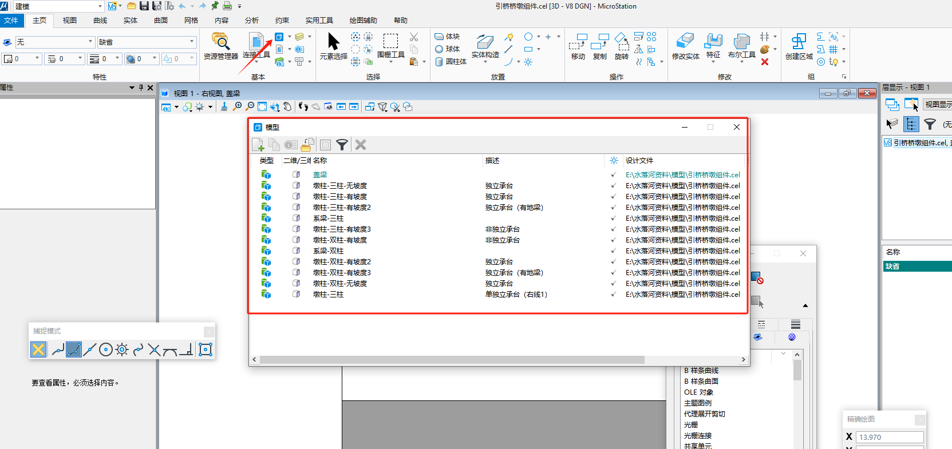Click the Models icon in the 基本 group
Viewport: 952px width, 449px height.
click(x=279, y=37)
